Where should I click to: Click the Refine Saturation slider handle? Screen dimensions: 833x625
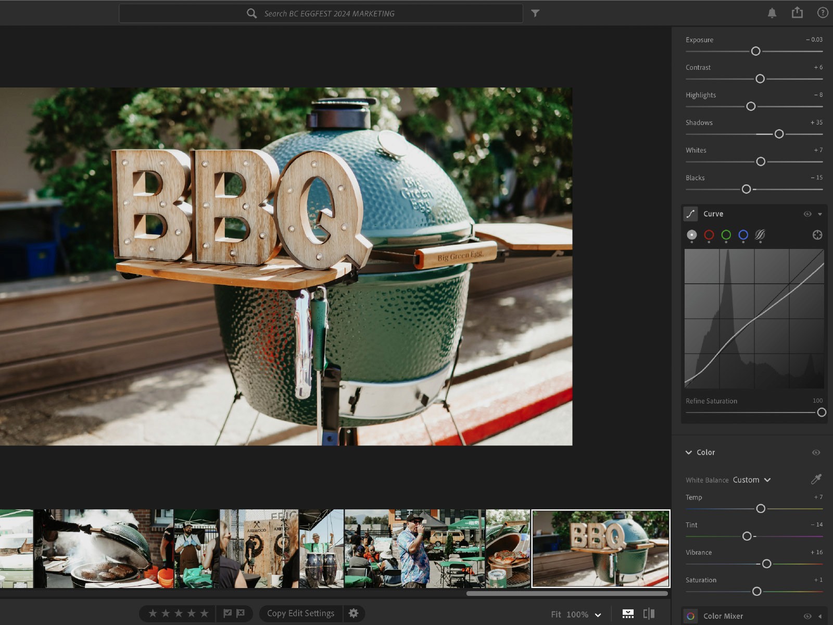(822, 413)
